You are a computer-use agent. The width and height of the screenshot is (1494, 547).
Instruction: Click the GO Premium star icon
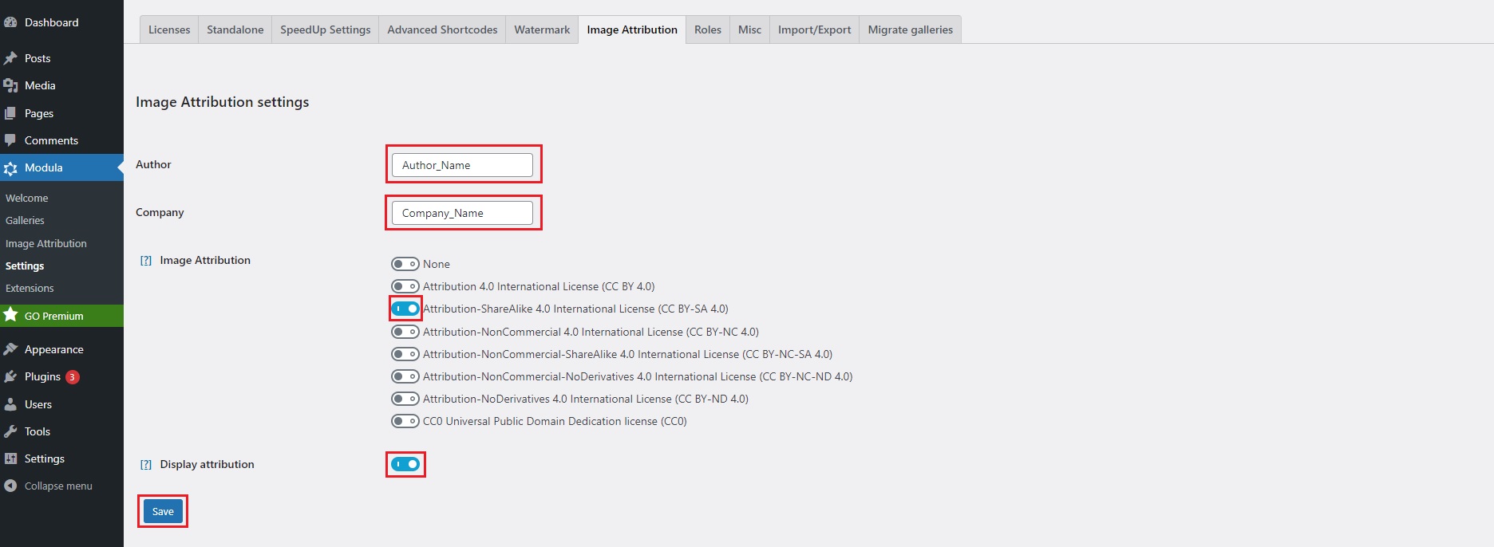tap(10, 315)
